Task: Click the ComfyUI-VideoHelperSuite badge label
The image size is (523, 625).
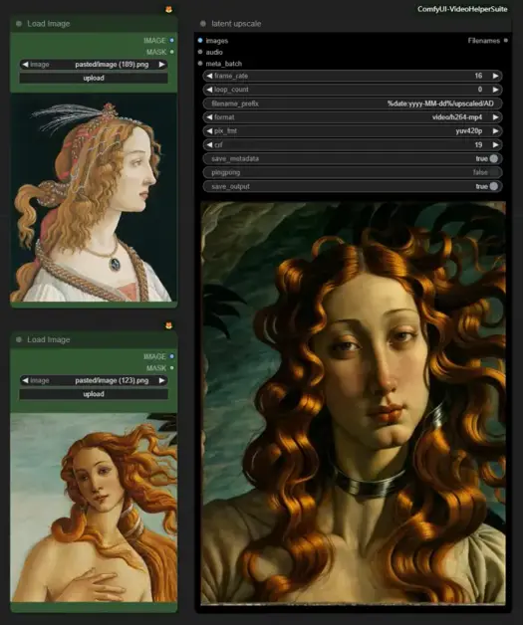Action: [462, 9]
